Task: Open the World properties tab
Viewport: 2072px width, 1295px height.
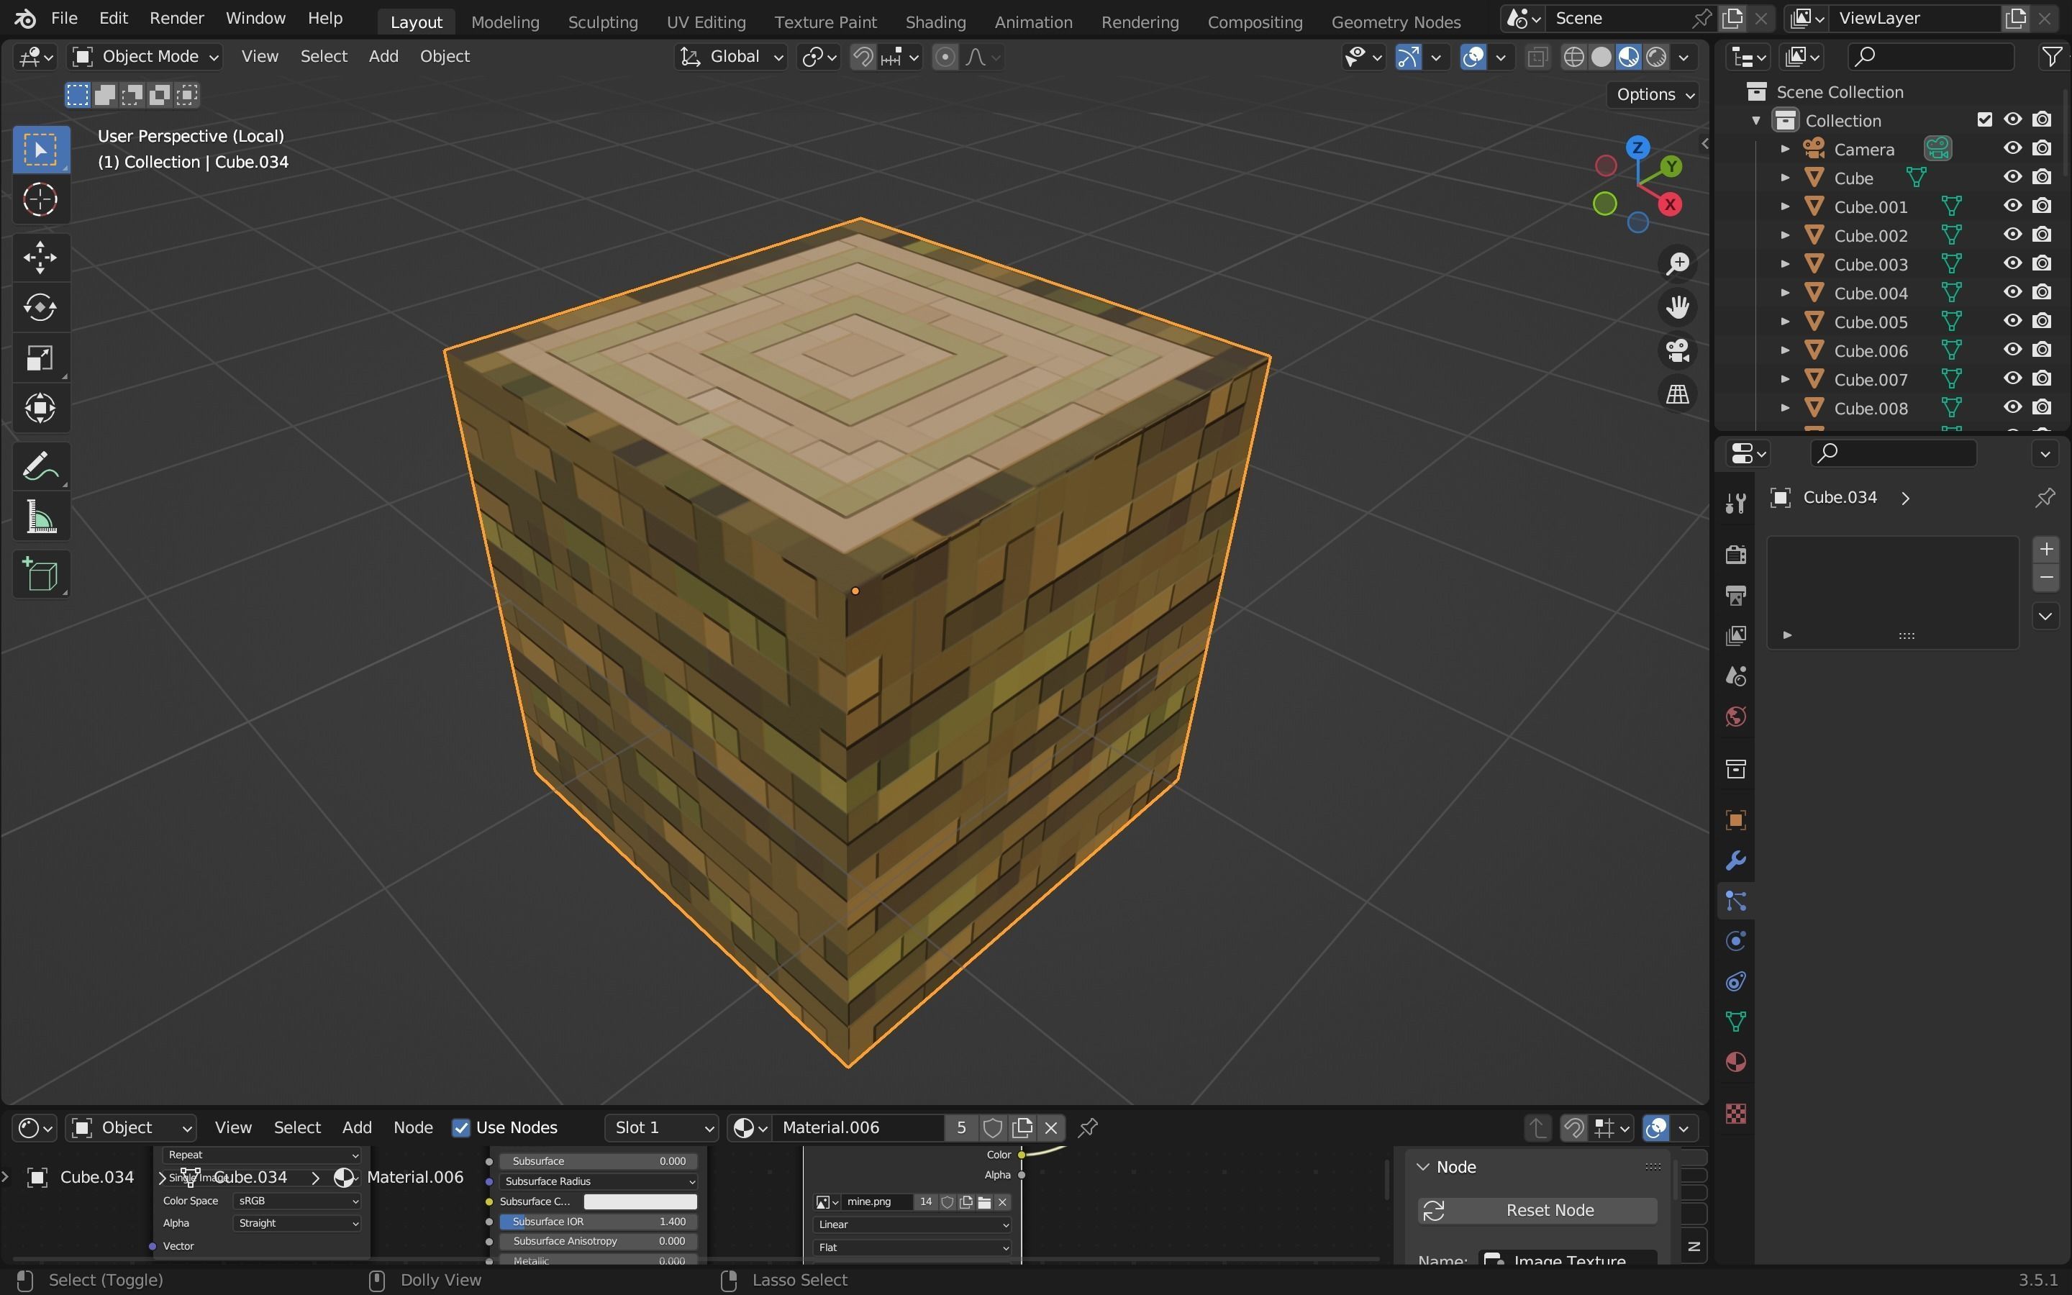Action: (1735, 717)
